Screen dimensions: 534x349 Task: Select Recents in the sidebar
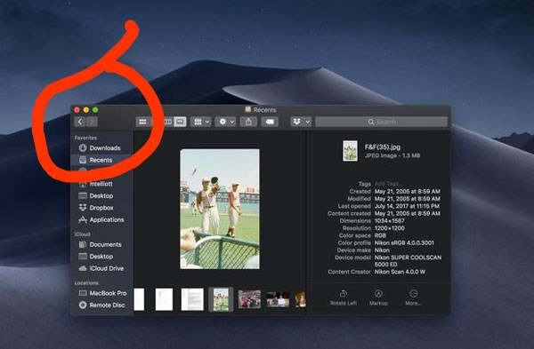pyautogui.click(x=101, y=160)
